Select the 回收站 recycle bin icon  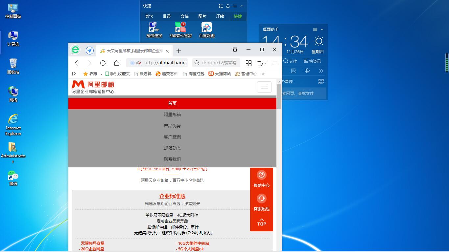(13, 67)
